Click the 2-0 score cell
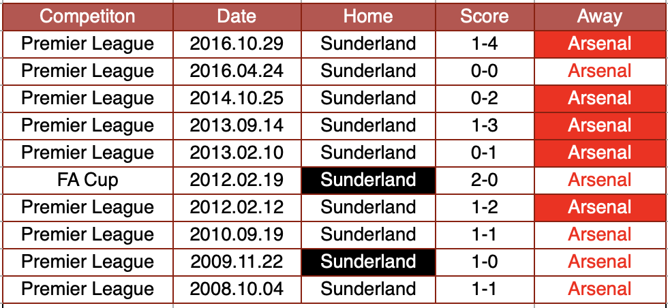This screenshot has height=308, width=668. [484, 180]
